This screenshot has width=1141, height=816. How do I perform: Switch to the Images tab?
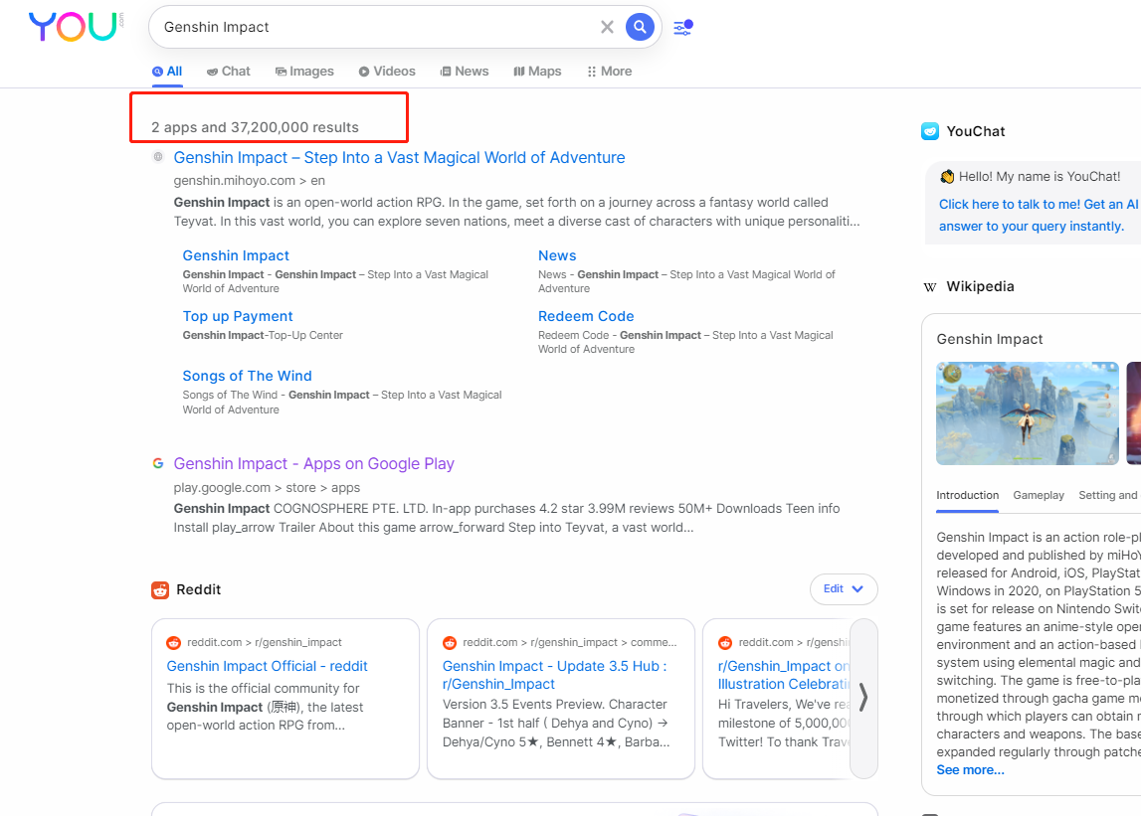coord(304,72)
